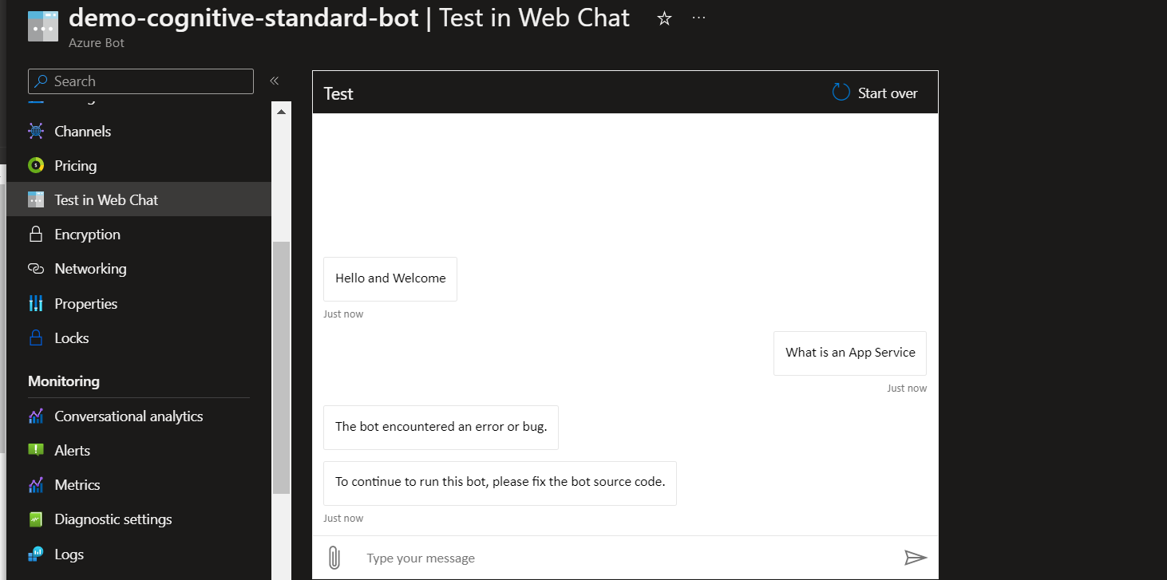
Task: Click the sidebar scrollbar up arrow
Action: click(x=281, y=112)
